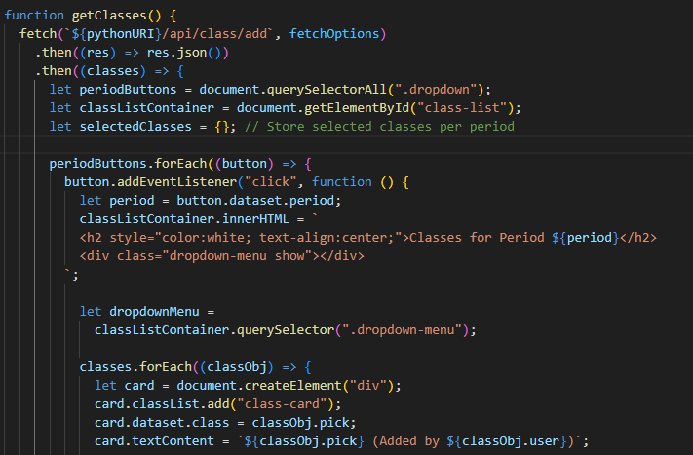This screenshot has height=455, width=693.
Task: Click the ${period} template placeholder
Action: [x=585, y=238]
